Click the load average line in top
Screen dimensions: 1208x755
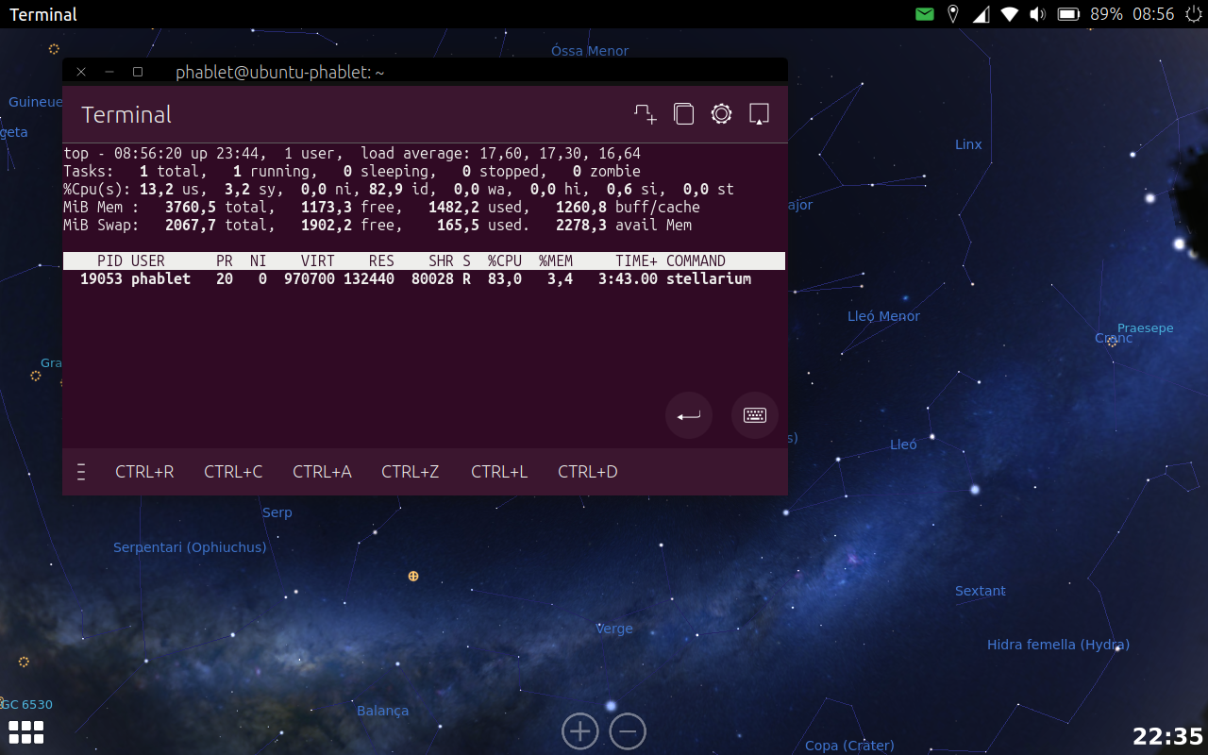tap(352, 153)
